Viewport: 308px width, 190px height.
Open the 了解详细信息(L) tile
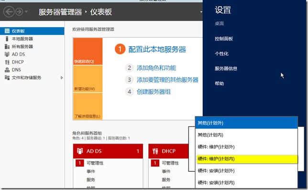[x=88, y=106]
